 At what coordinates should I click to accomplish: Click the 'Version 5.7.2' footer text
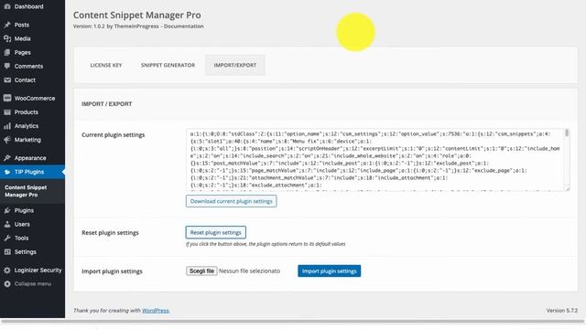[561, 311]
